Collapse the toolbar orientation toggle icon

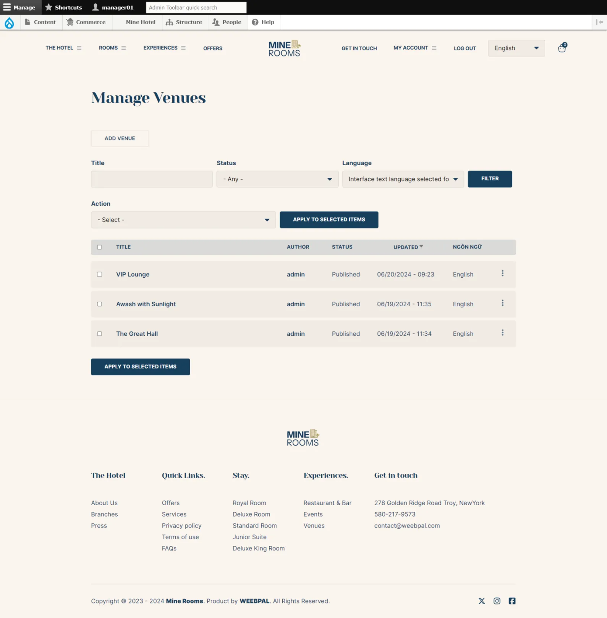pos(599,22)
